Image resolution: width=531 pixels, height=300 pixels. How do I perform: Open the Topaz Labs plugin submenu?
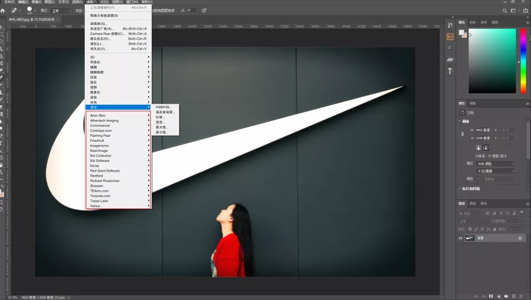click(x=118, y=201)
